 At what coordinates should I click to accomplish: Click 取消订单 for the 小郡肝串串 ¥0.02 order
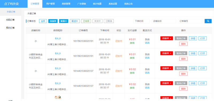coord(181,83)
